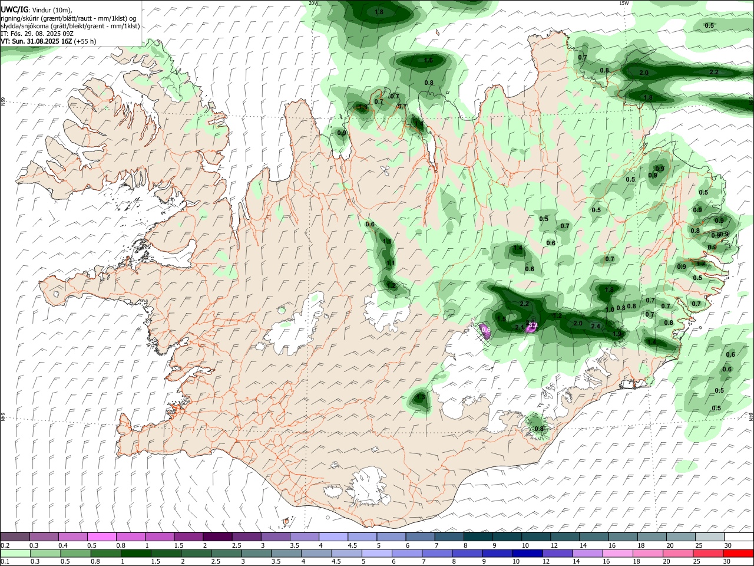Image resolution: width=754 pixels, height=566 pixels.
Task: Pick the lavender upper swatch between 4 and 4.5
Action: [333, 537]
